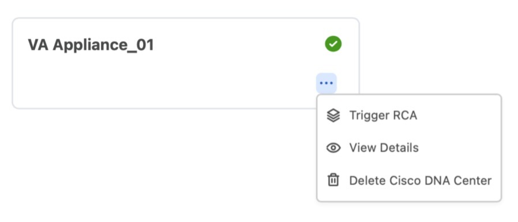Click the RCA layers glyph in dropdown

(x=333, y=116)
